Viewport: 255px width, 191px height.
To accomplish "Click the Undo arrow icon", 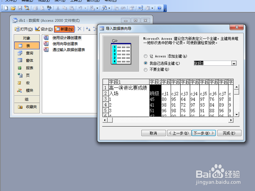I will 80,8.
